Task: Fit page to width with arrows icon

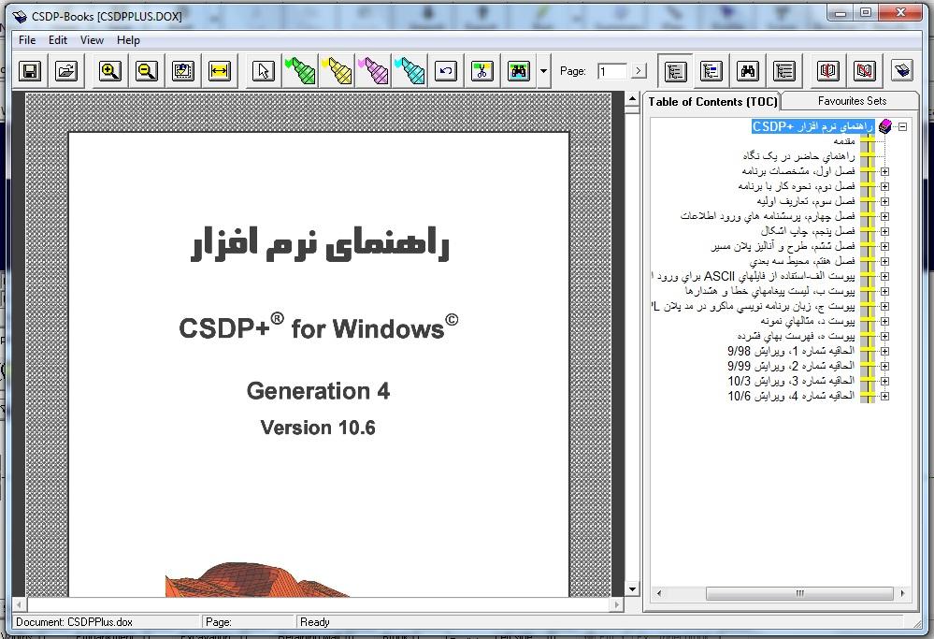Action: [x=219, y=71]
